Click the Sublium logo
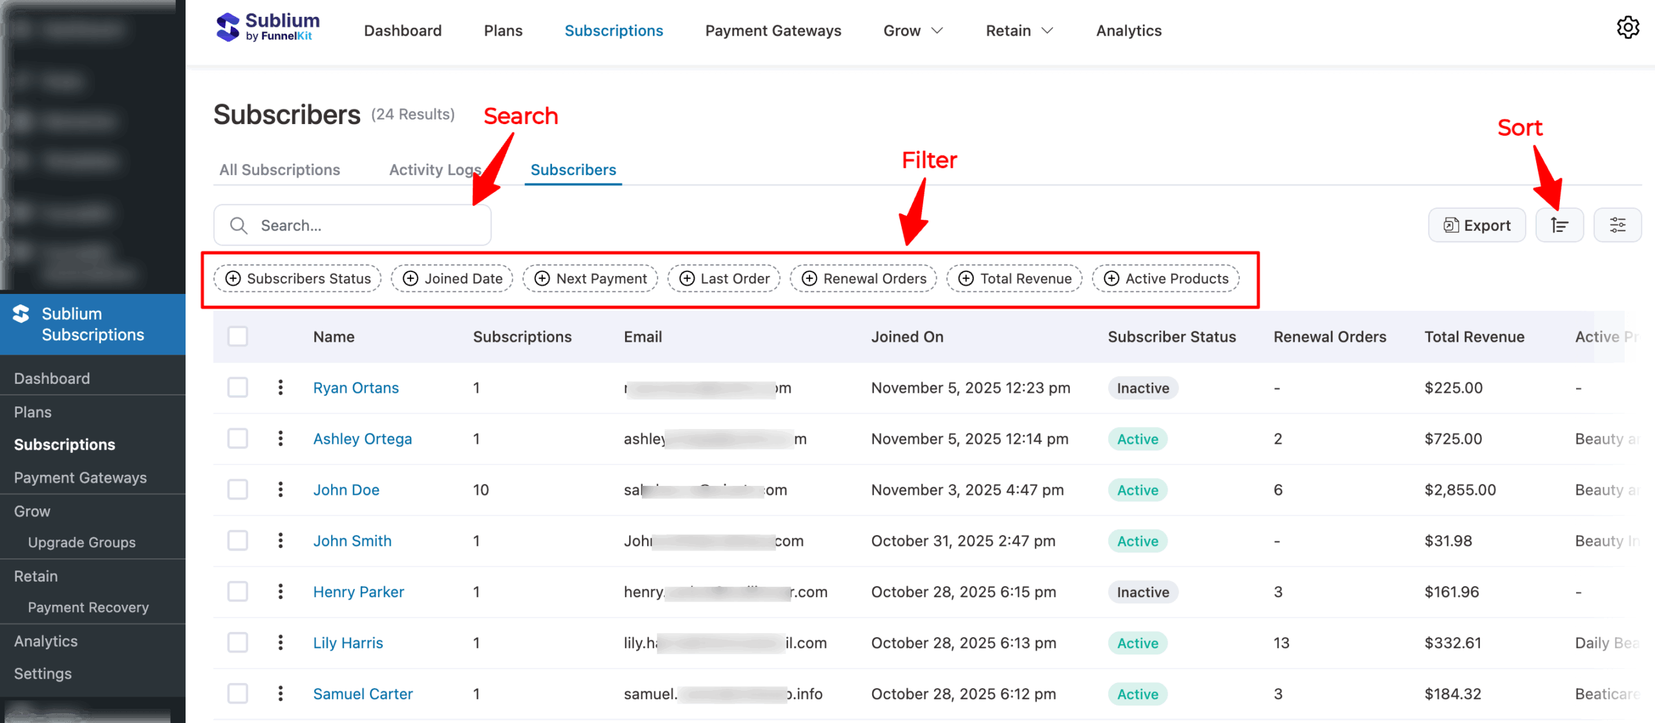This screenshot has height=723, width=1655. [266, 27]
